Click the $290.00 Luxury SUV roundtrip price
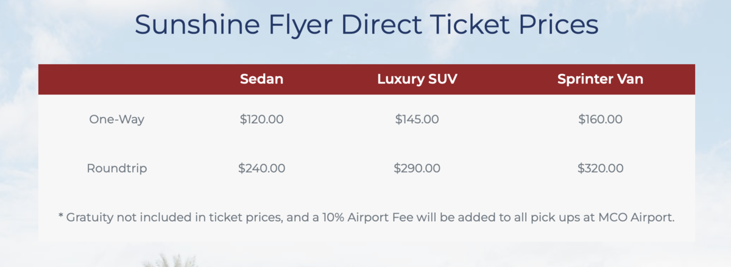Screen dimensions: 731x267 click(x=417, y=168)
